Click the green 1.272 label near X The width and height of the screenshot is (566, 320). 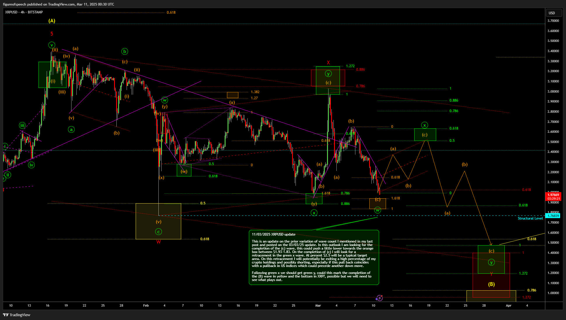tap(350, 66)
